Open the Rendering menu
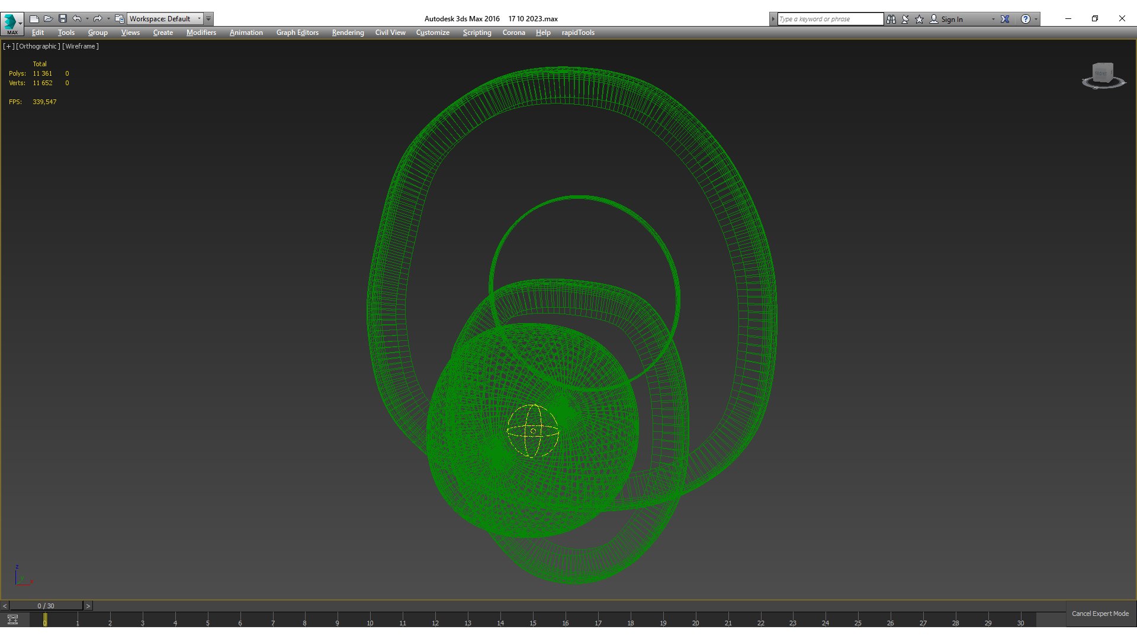The width and height of the screenshot is (1137, 639). (x=348, y=33)
